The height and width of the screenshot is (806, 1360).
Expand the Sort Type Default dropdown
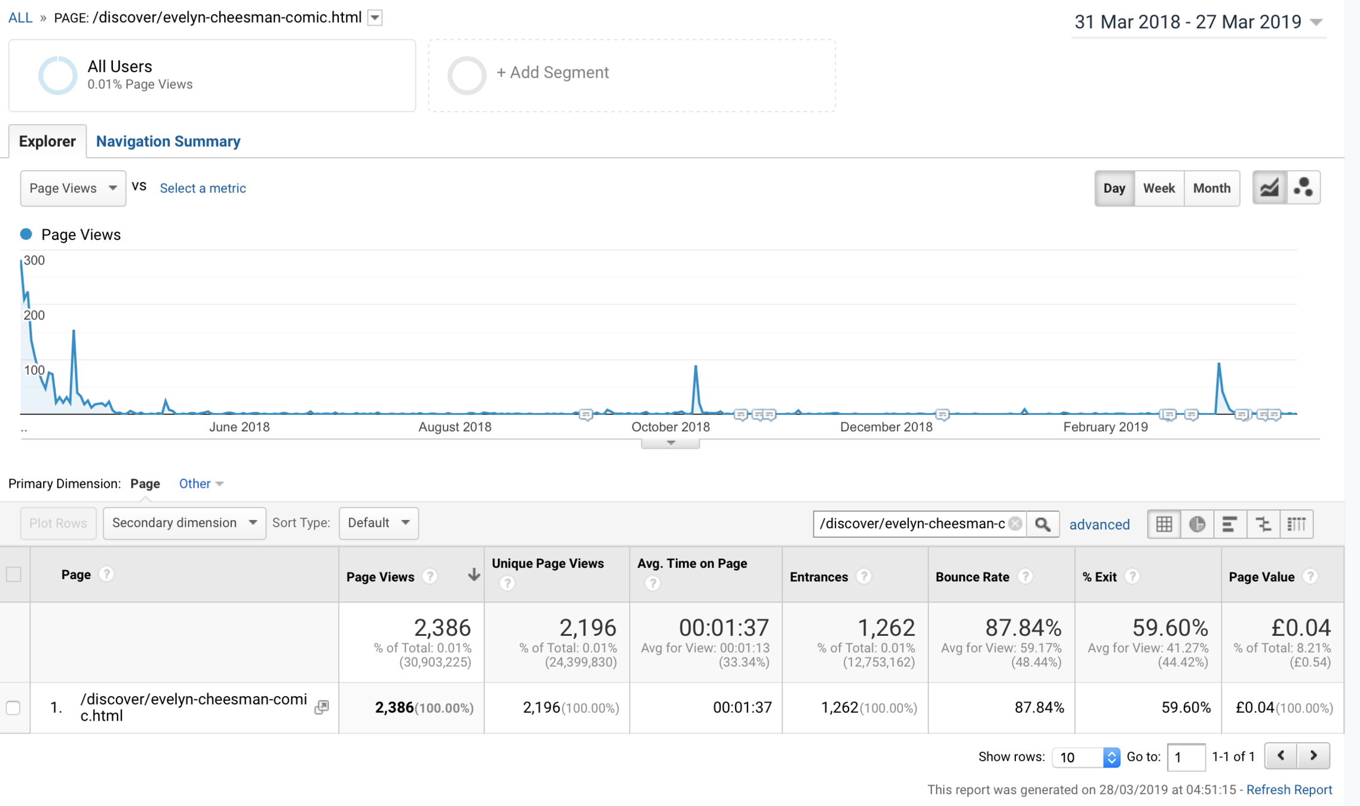coord(378,523)
